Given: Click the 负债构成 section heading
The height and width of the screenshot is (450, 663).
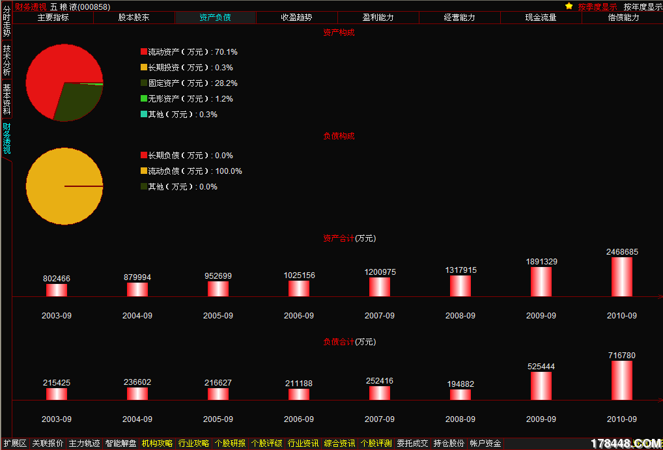Looking at the screenshot, I should (339, 135).
